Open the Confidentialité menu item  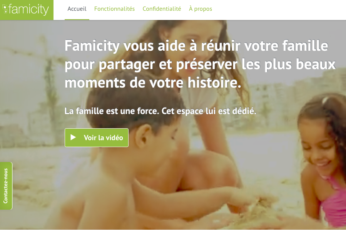click(162, 9)
